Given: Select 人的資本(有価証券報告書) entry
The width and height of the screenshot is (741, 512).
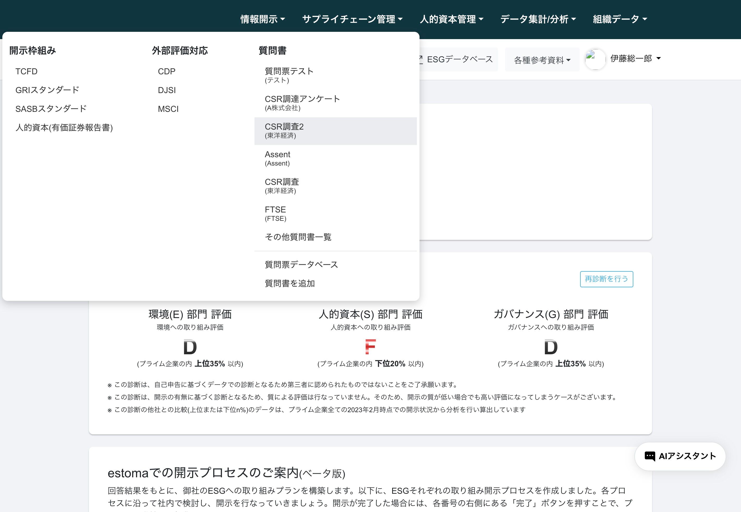Looking at the screenshot, I should pyautogui.click(x=64, y=127).
